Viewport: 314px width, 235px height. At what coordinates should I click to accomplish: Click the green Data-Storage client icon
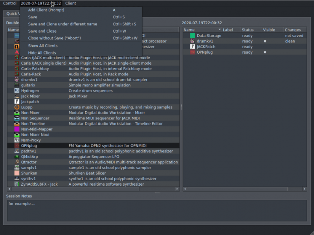pyautogui.click(x=193, y=36)
